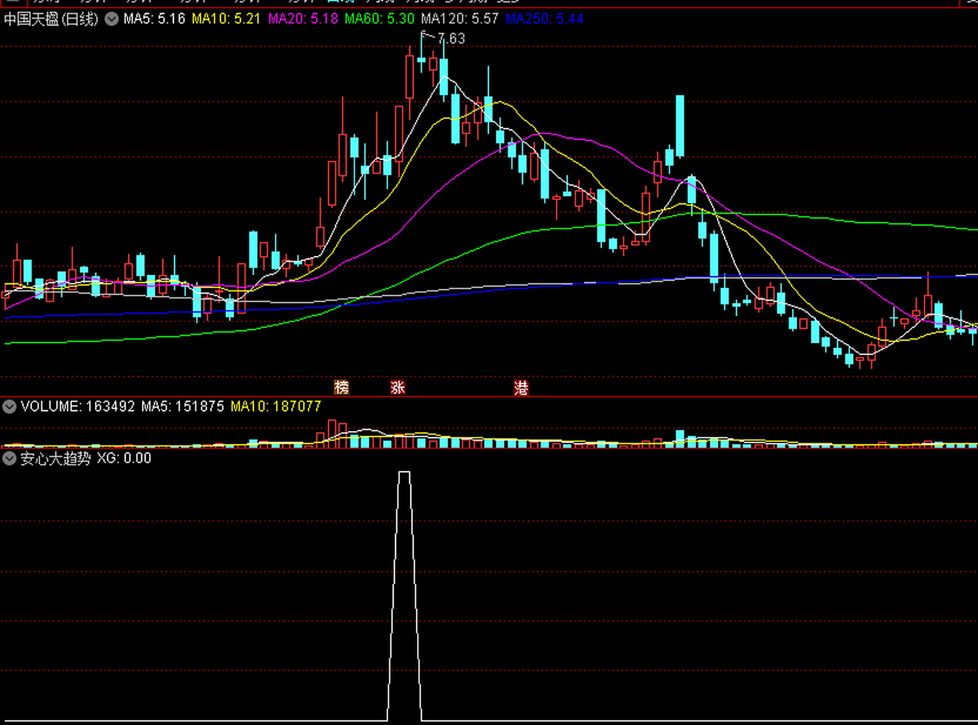Screen dimensions: 978x725
Task: Click the 安心大趋势 indicator name
Action: 56,458
